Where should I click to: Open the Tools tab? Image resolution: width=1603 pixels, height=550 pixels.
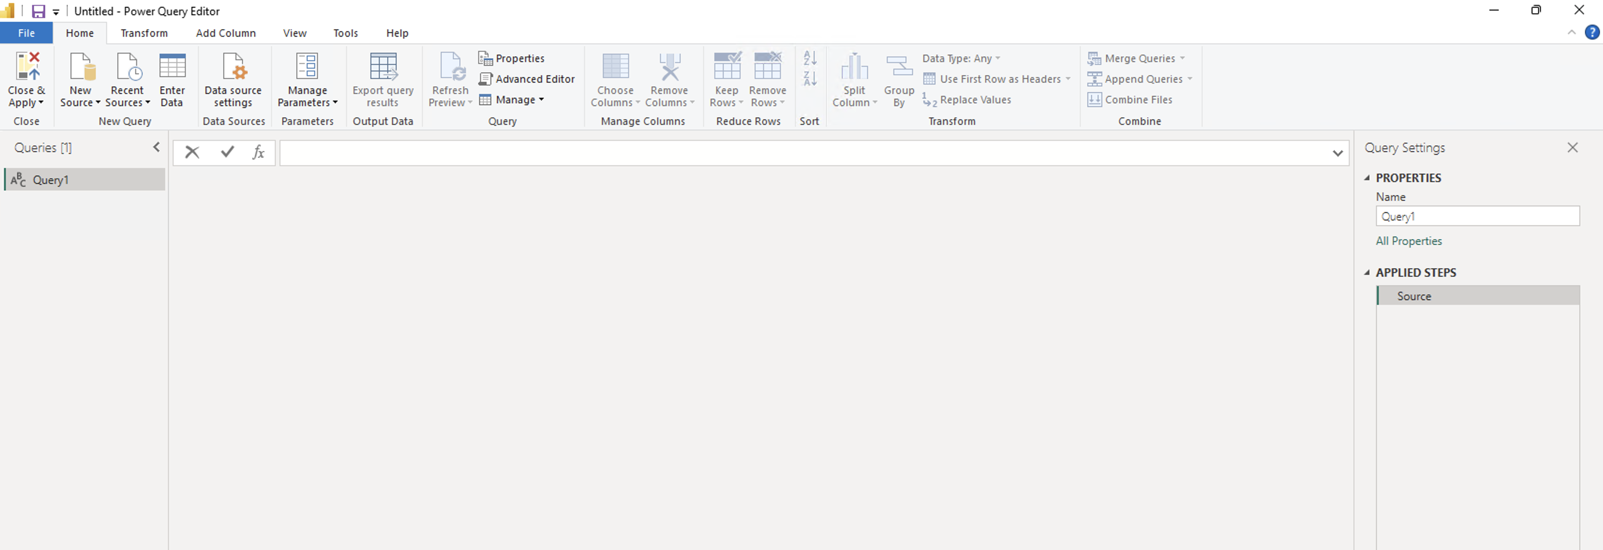(345, 33)
